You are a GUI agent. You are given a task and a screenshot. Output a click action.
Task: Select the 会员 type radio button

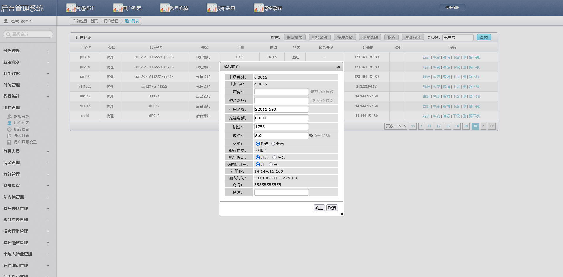(x=273, y=144)
